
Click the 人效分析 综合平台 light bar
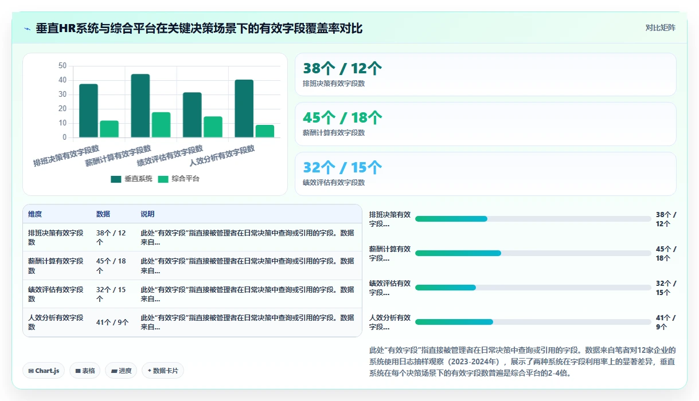[265, 131]
